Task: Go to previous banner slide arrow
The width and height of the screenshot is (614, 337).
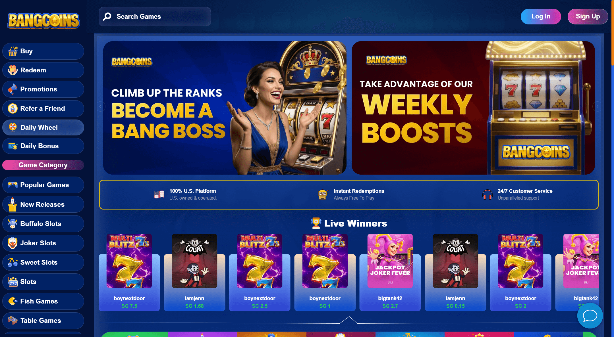Action: [100, 106]
